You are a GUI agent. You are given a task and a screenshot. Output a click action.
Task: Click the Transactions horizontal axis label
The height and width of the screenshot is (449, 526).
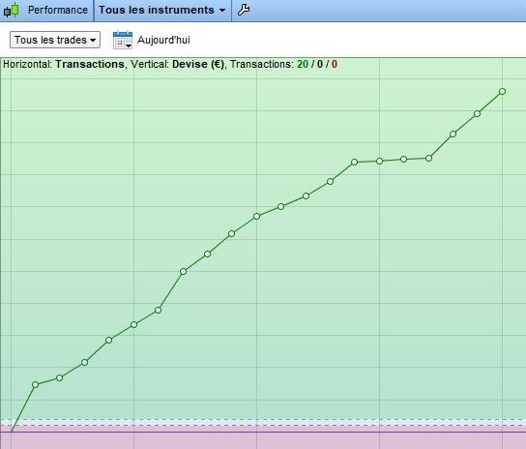(90, 64)
